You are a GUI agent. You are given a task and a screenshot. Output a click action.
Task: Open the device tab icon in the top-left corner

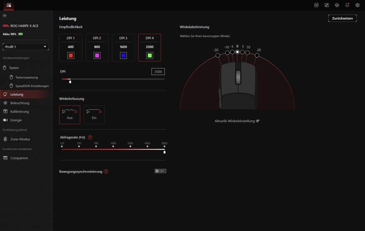pos(9,5)
